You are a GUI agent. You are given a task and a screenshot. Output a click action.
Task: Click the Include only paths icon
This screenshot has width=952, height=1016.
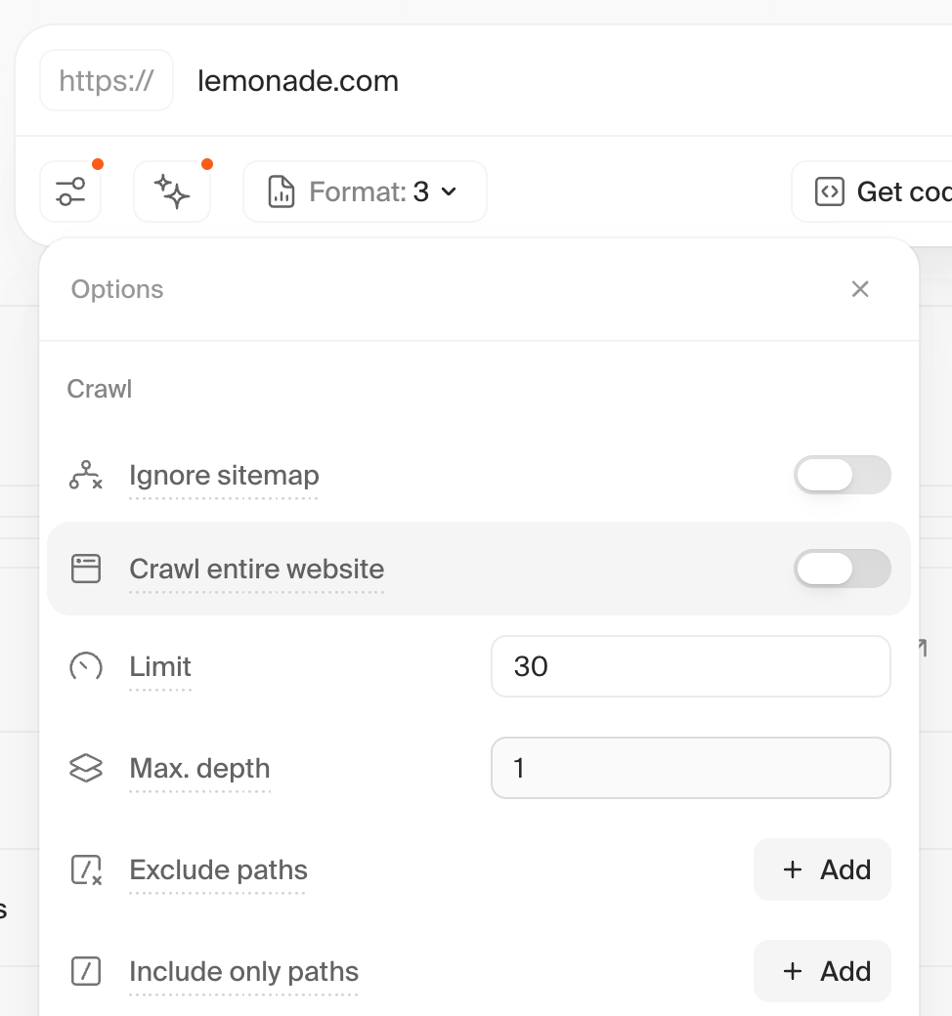86,972
